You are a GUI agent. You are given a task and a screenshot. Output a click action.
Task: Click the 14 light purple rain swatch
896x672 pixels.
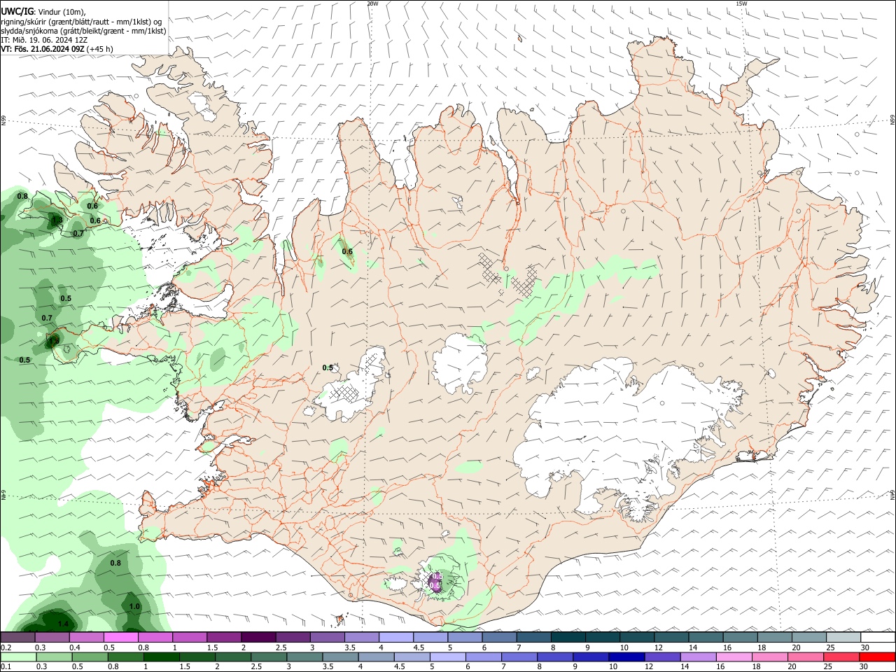coord(699,657)
